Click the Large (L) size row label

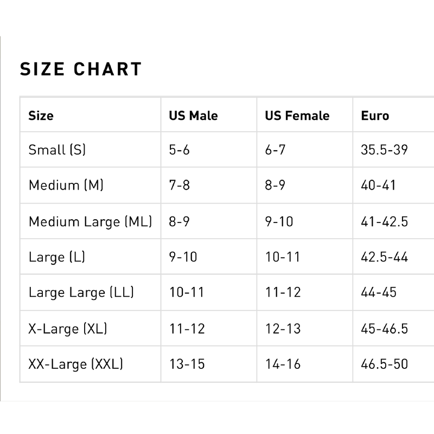(57, 257)
